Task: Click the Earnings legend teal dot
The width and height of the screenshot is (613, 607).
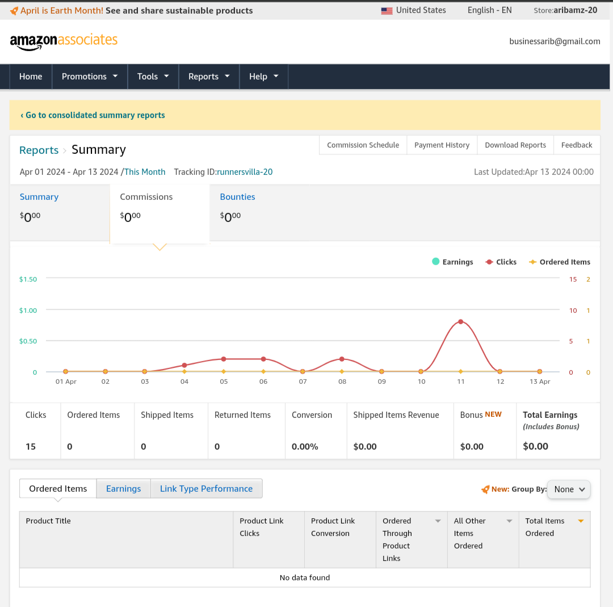Action: 435,262
